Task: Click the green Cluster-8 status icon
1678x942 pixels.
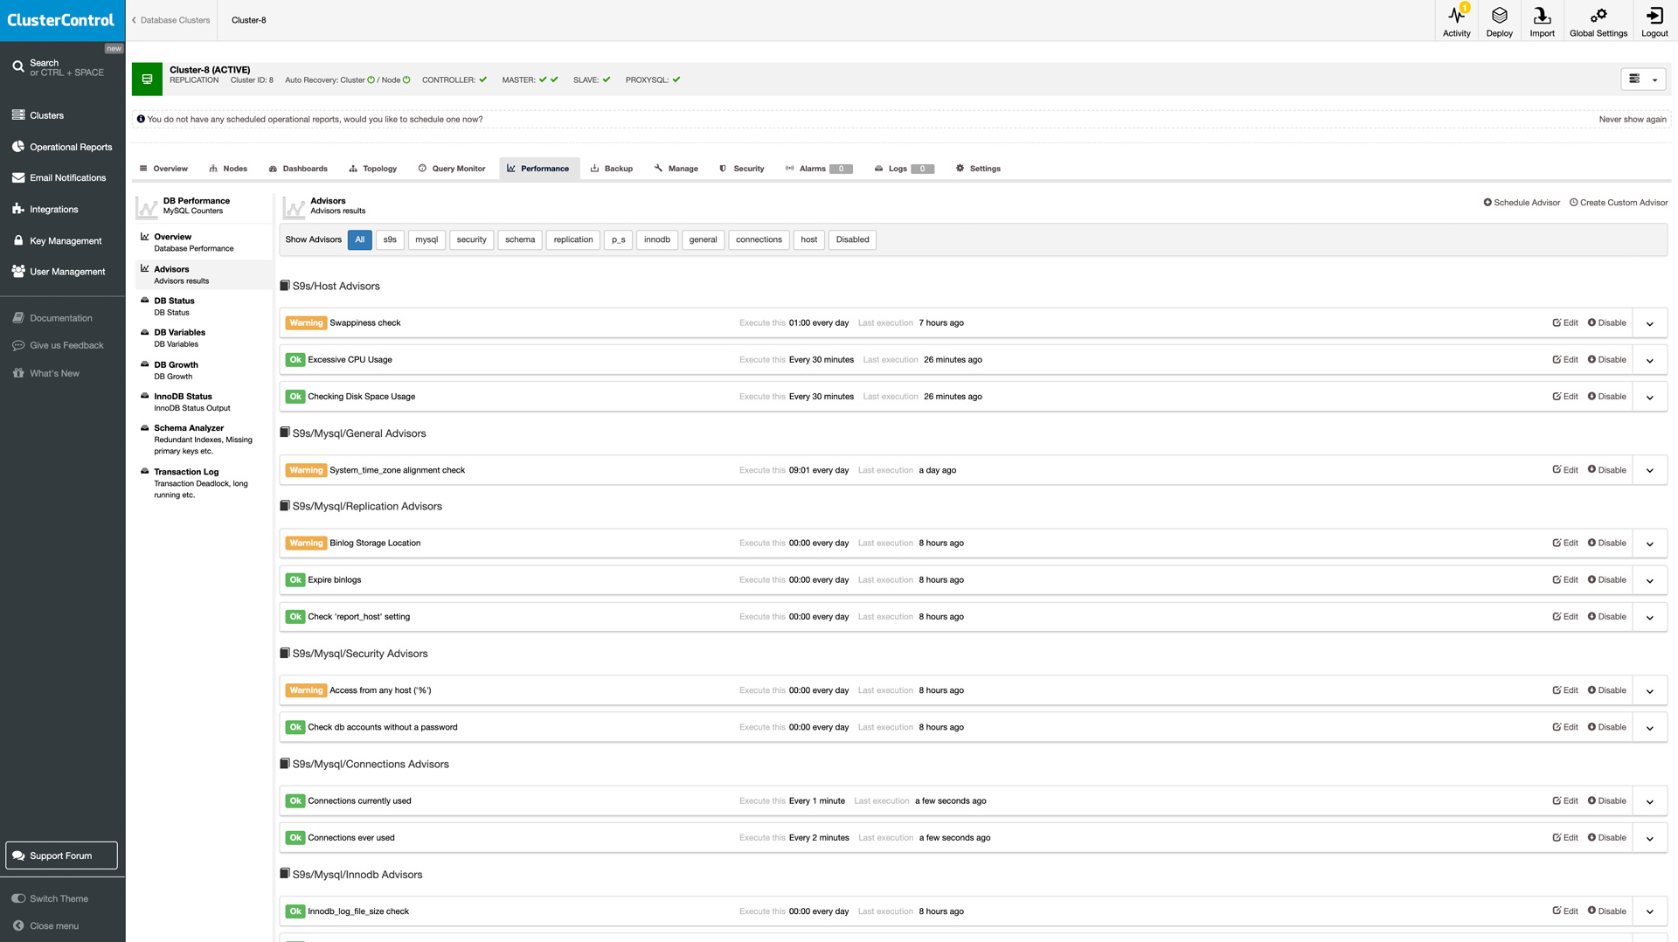Action: click(x=147, y=80)
